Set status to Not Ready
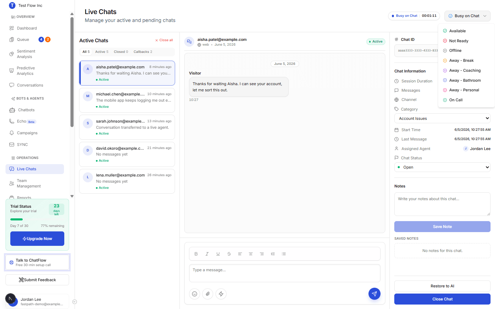Viewport: 495px width, 309px height. [466, 41]
